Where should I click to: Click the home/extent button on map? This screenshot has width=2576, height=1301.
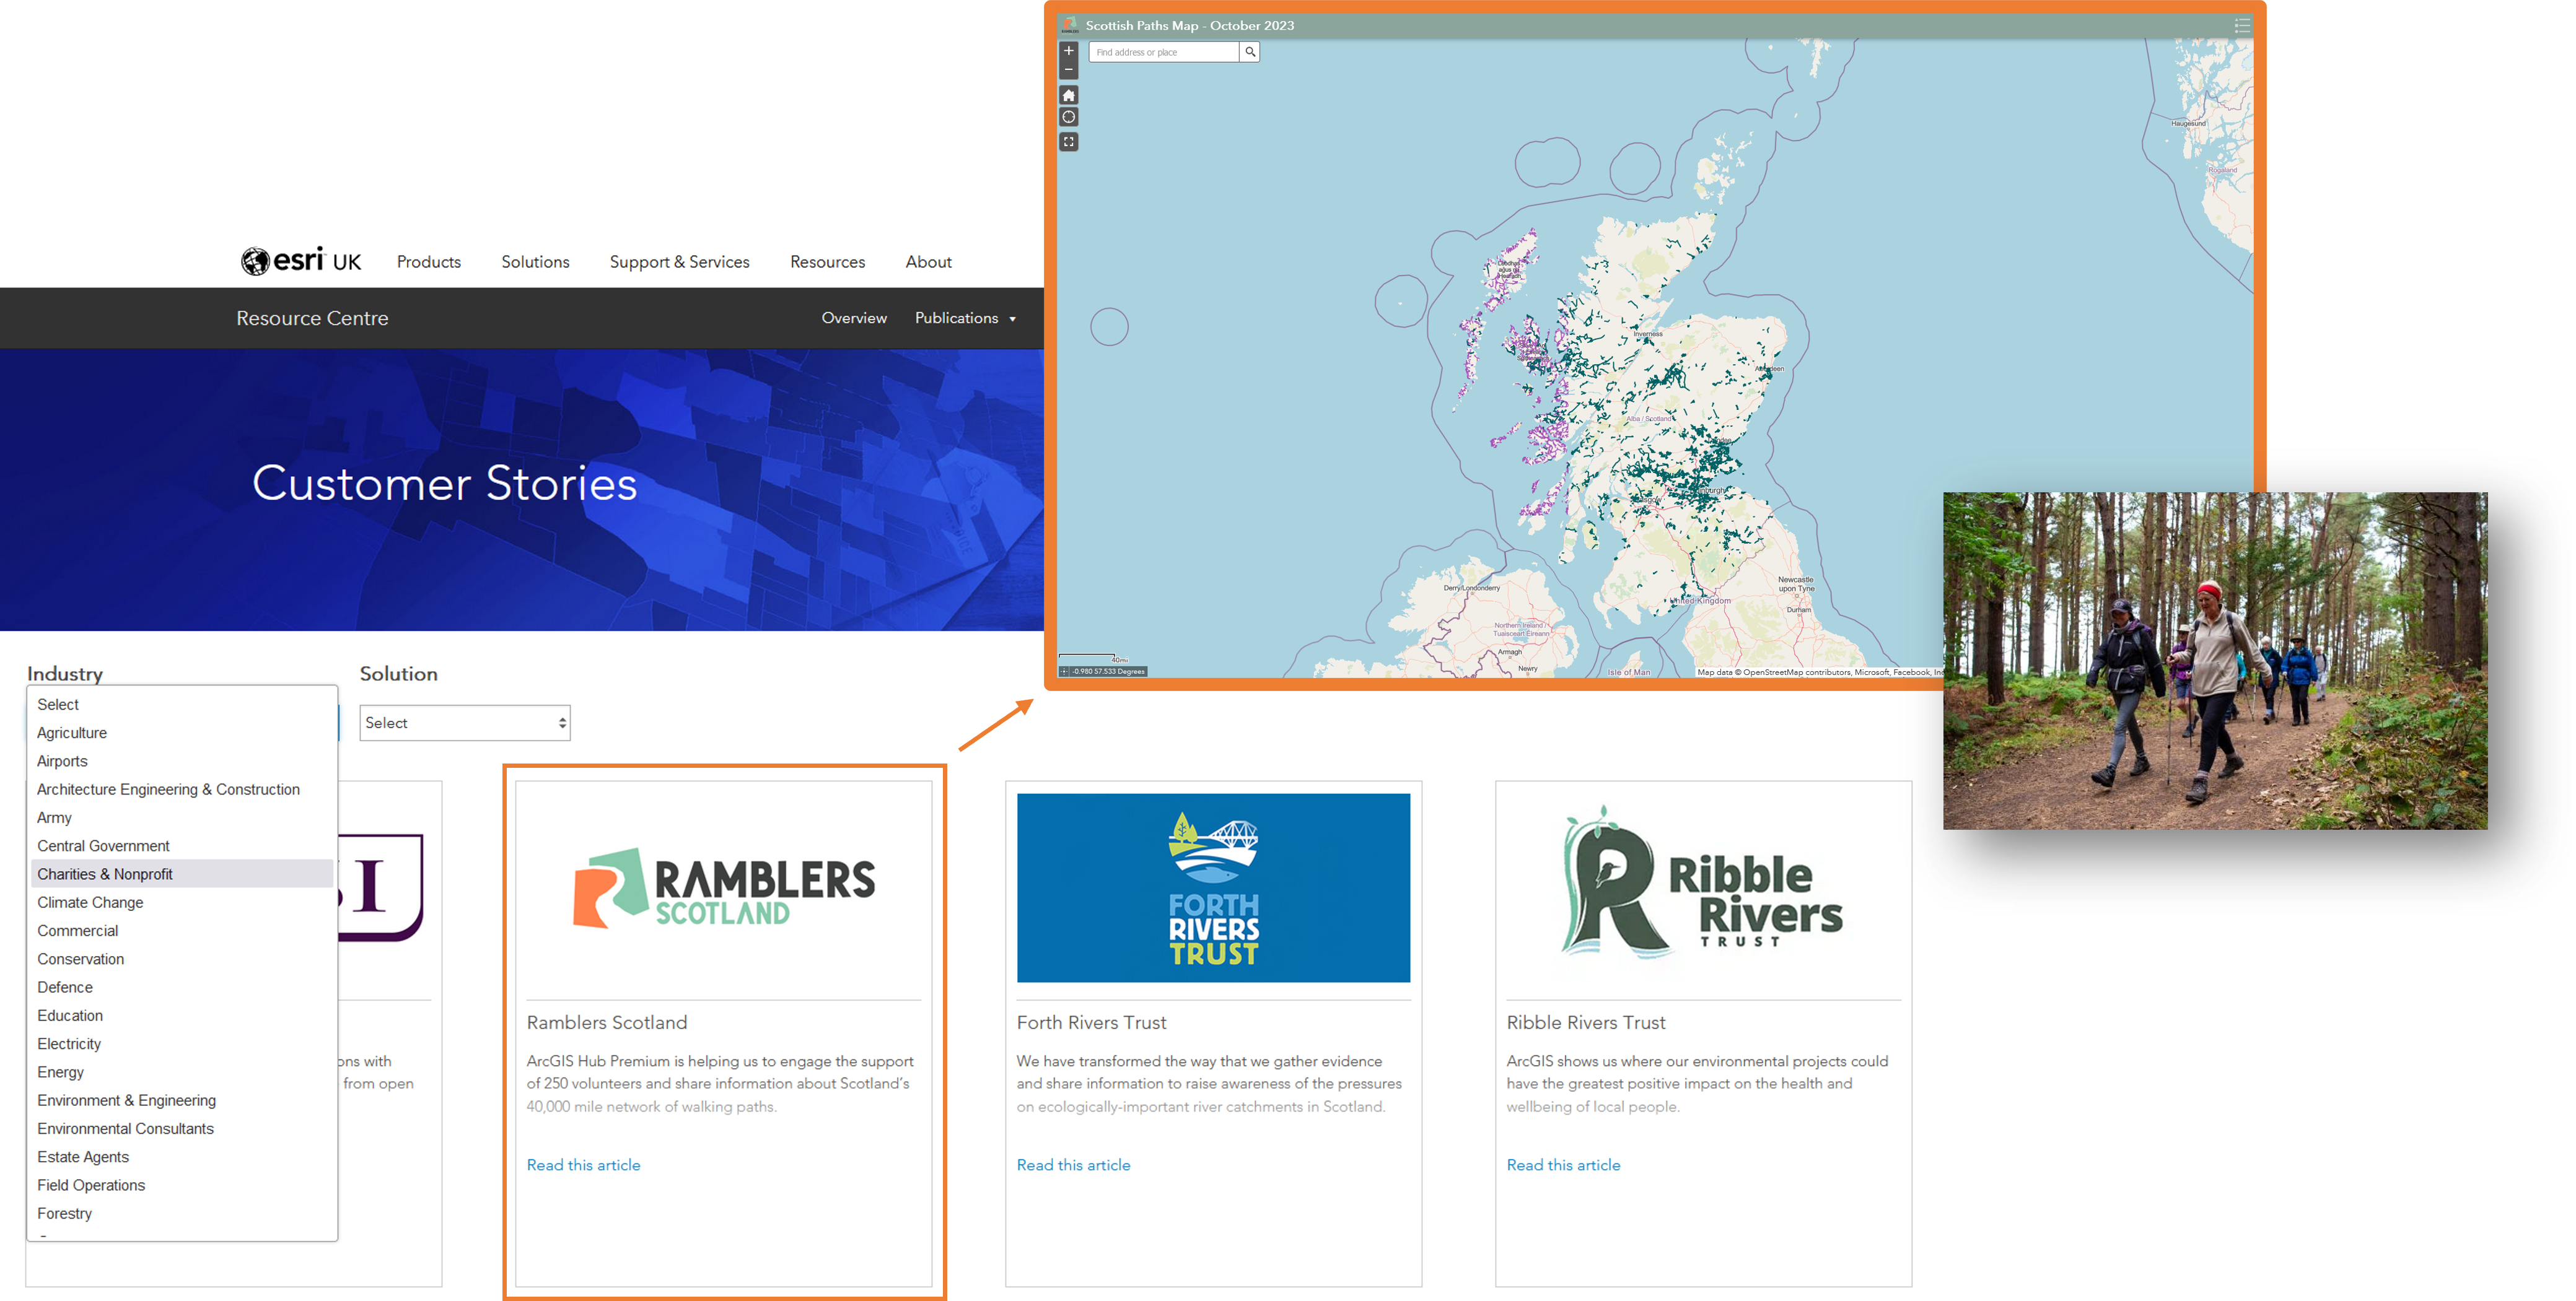pyautogui.click(x=1069, y=95)
